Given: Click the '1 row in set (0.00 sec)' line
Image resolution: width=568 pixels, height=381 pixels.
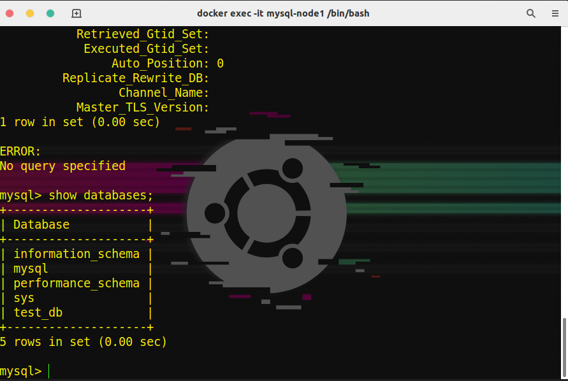Looking at the screenshot, I should [80, 122].
